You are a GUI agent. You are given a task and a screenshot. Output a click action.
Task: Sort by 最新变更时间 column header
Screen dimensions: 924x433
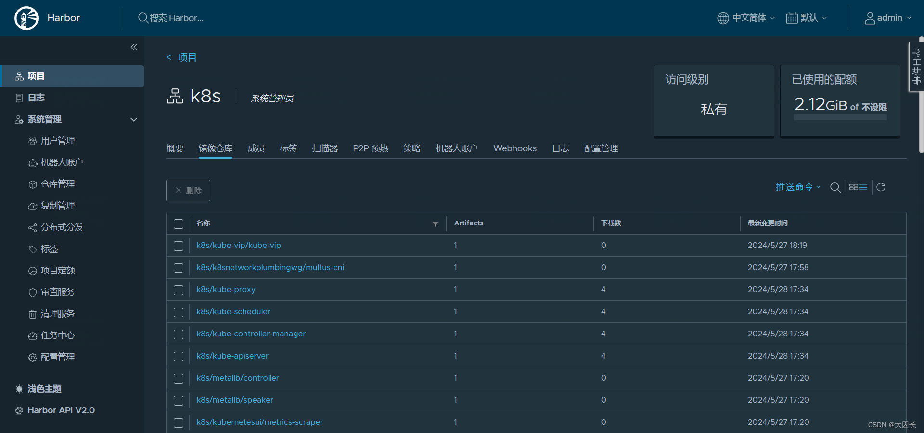(768, 223)
